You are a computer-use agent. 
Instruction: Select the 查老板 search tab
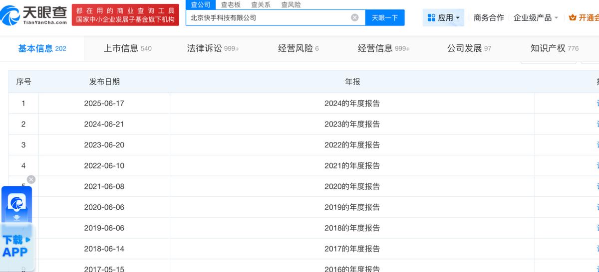click(231, 4)
